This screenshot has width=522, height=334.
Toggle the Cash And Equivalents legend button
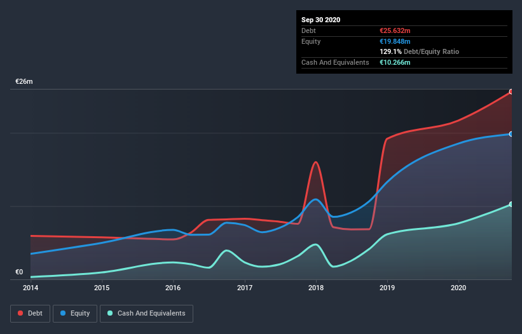point(146,314)
